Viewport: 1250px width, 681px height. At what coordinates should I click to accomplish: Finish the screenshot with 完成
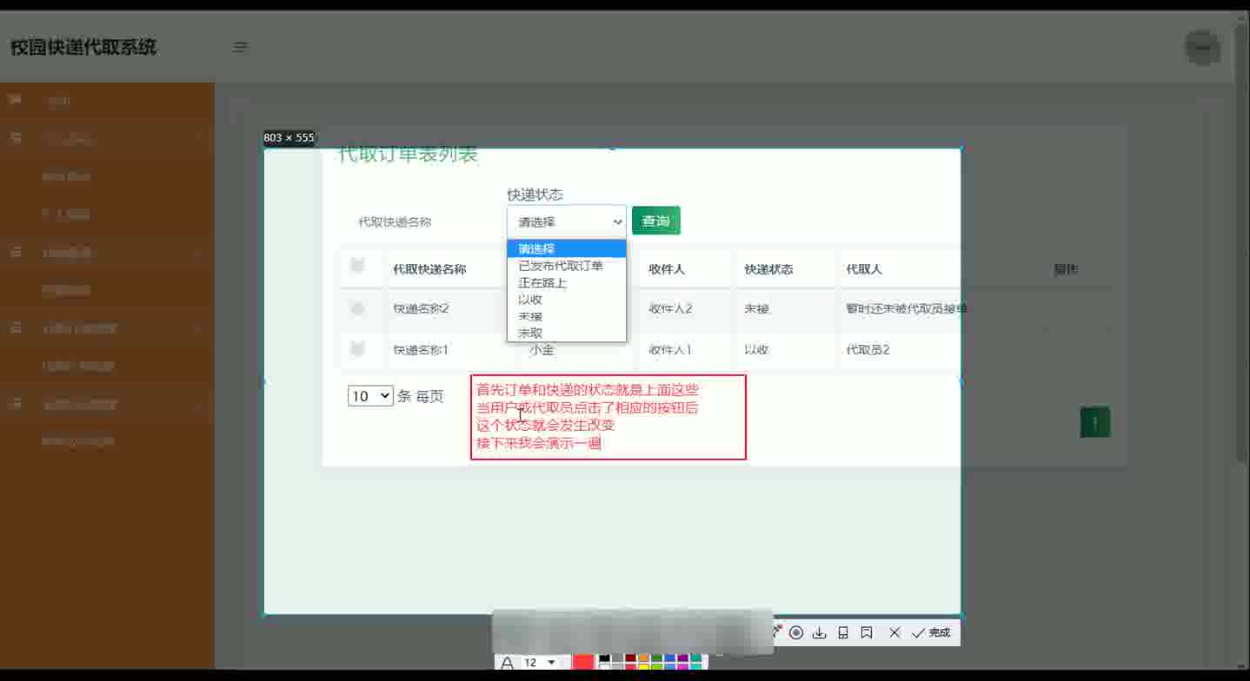pyautogui.click(x=931, y=632)
